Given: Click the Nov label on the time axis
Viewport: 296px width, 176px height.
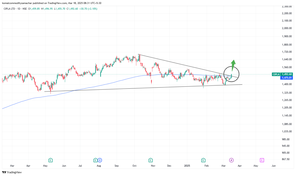Looking at the screenshot, I should pyautogui.click(x=153, y=166).
